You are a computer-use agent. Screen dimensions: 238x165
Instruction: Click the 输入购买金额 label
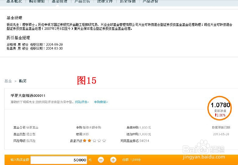coord(20,160)
